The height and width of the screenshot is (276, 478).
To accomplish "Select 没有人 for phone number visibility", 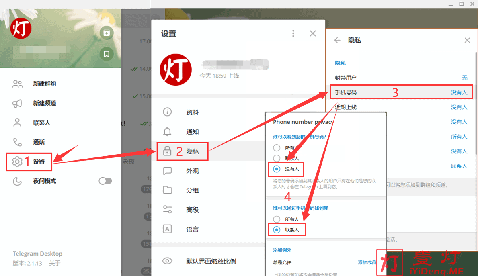I will point(277,169).
